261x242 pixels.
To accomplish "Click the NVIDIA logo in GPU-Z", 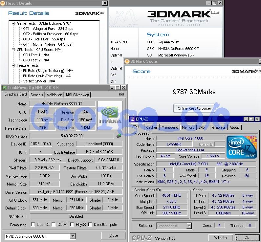I will click(x=110, y=115).
